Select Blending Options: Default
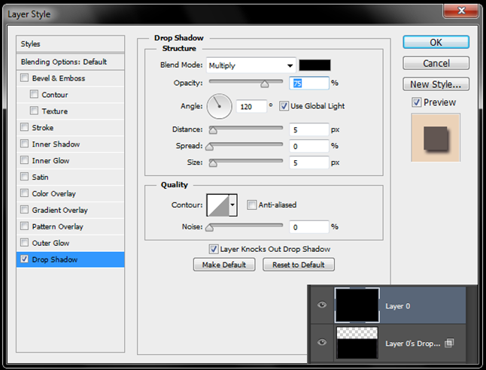Screen dimensions: 486x370 63,62
